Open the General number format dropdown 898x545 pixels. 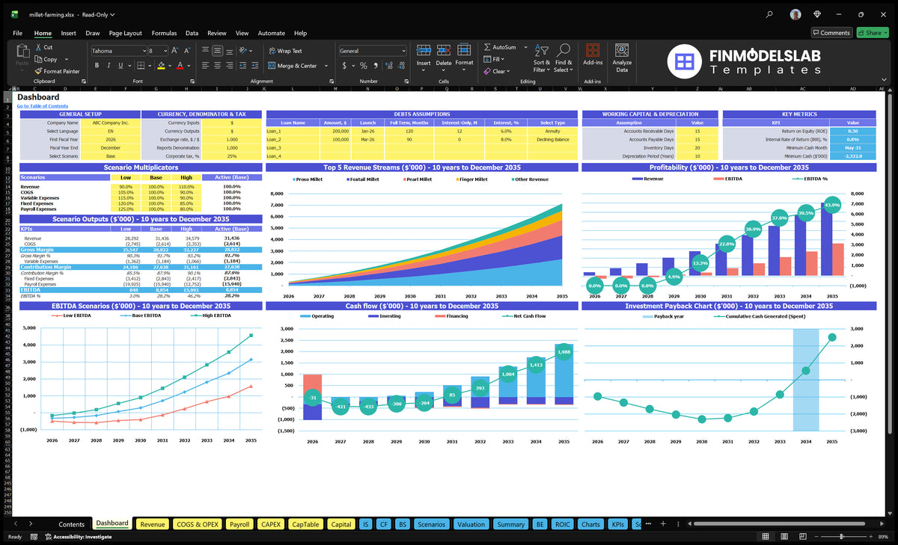pyautogui.click(x=403, y=51)
